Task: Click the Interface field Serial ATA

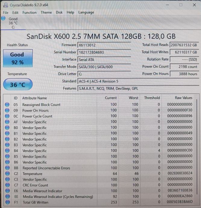Action: [104, 60]
